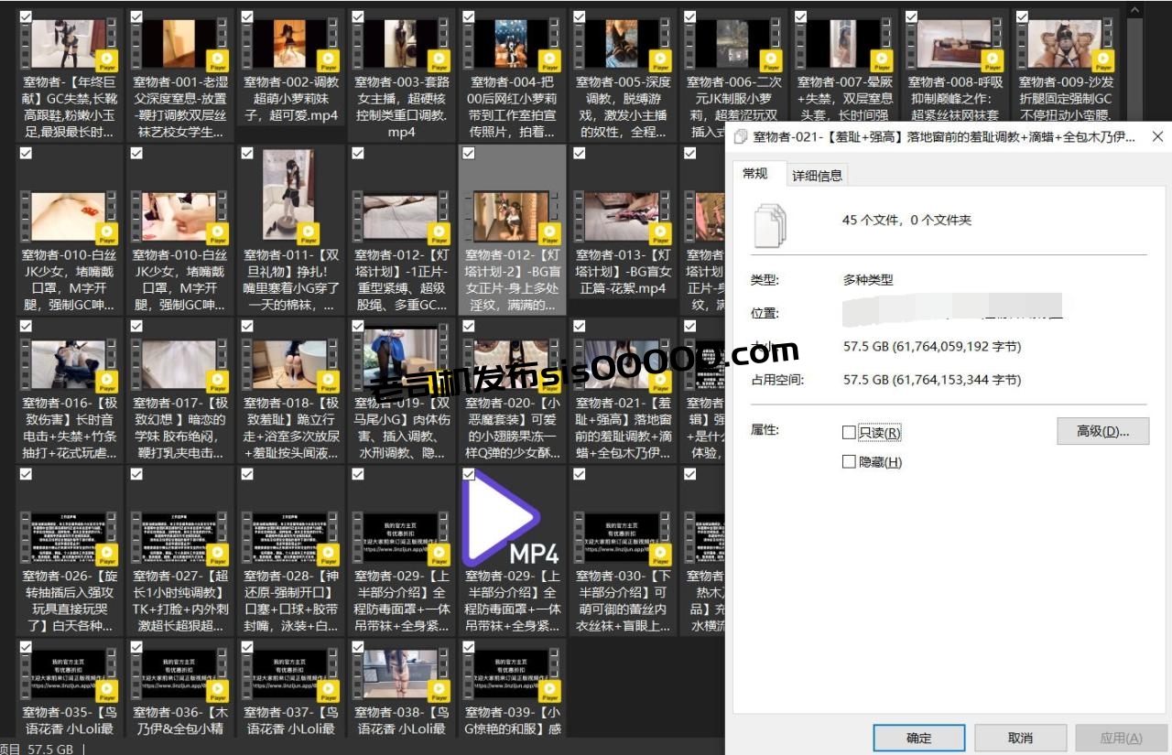The image size is (1172, 755).
Task: Close the properties dialog with X
Action: point(1157,137)
